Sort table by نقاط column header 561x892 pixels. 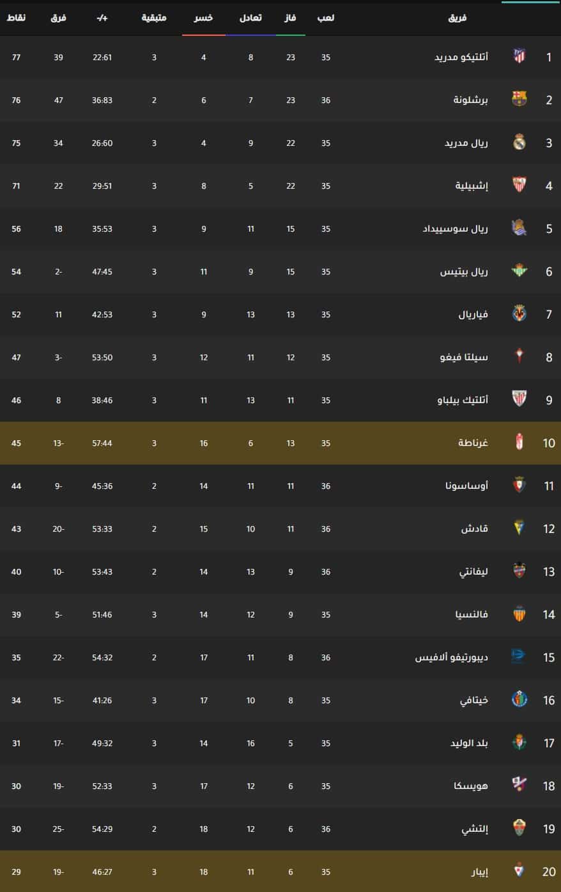tap(16, 18)
